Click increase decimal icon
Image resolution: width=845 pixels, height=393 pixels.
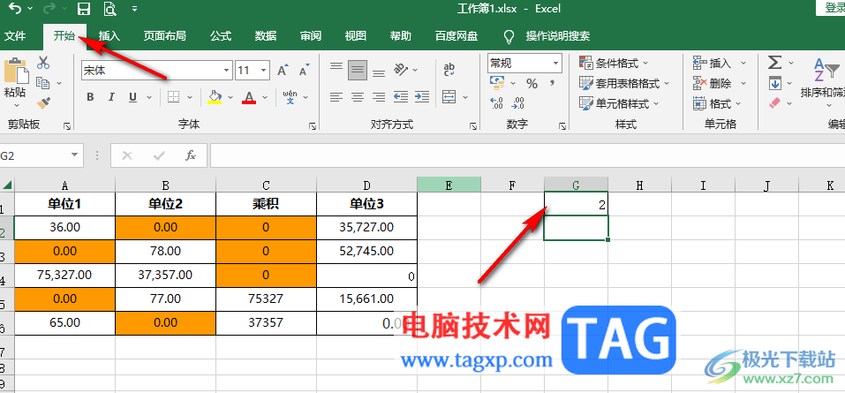pos(497,102)
